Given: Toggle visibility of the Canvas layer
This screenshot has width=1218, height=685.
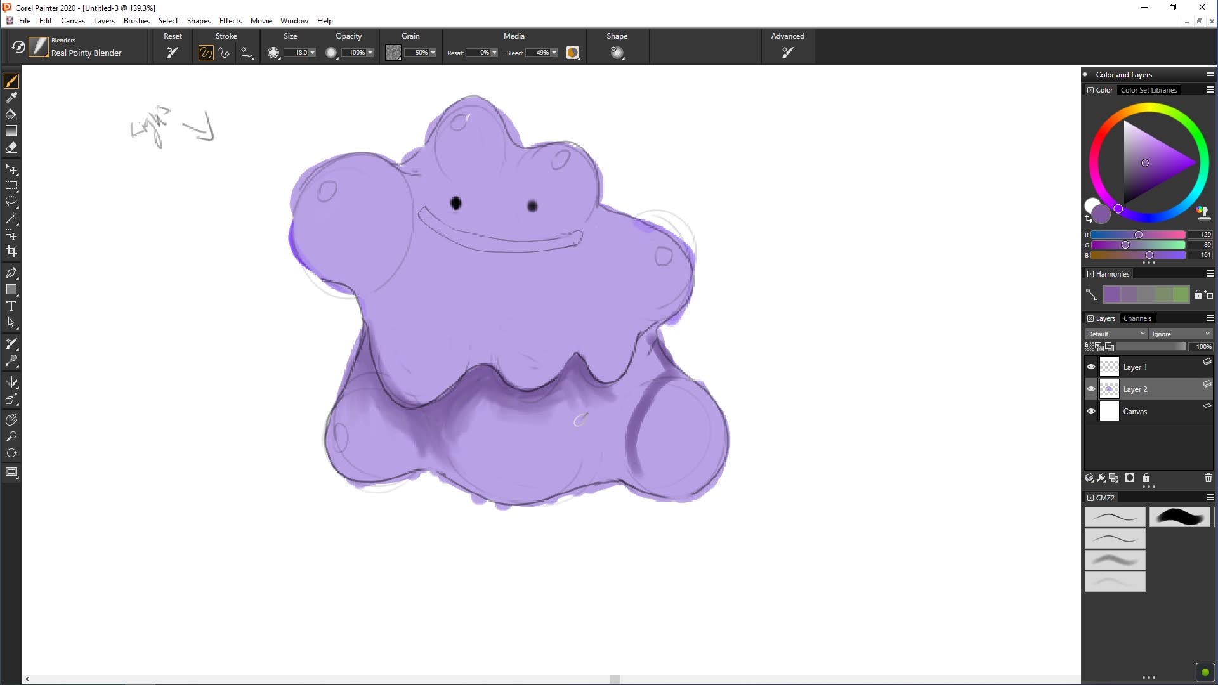Looking at the screenshot, I should [1091, 412].
